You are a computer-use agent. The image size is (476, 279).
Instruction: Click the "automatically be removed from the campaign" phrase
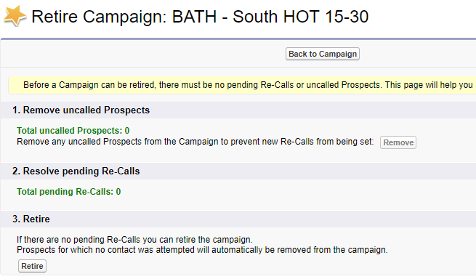point(299,250)
